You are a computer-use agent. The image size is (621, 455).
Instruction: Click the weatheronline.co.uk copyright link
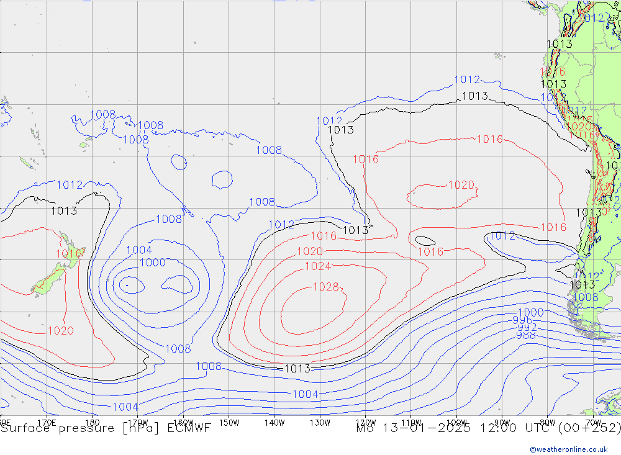pyautogui.click(x=568, y=449)
